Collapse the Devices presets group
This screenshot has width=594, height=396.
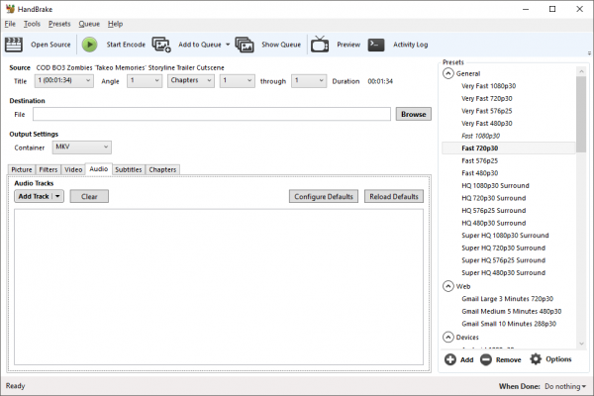(x=448, y=337)
